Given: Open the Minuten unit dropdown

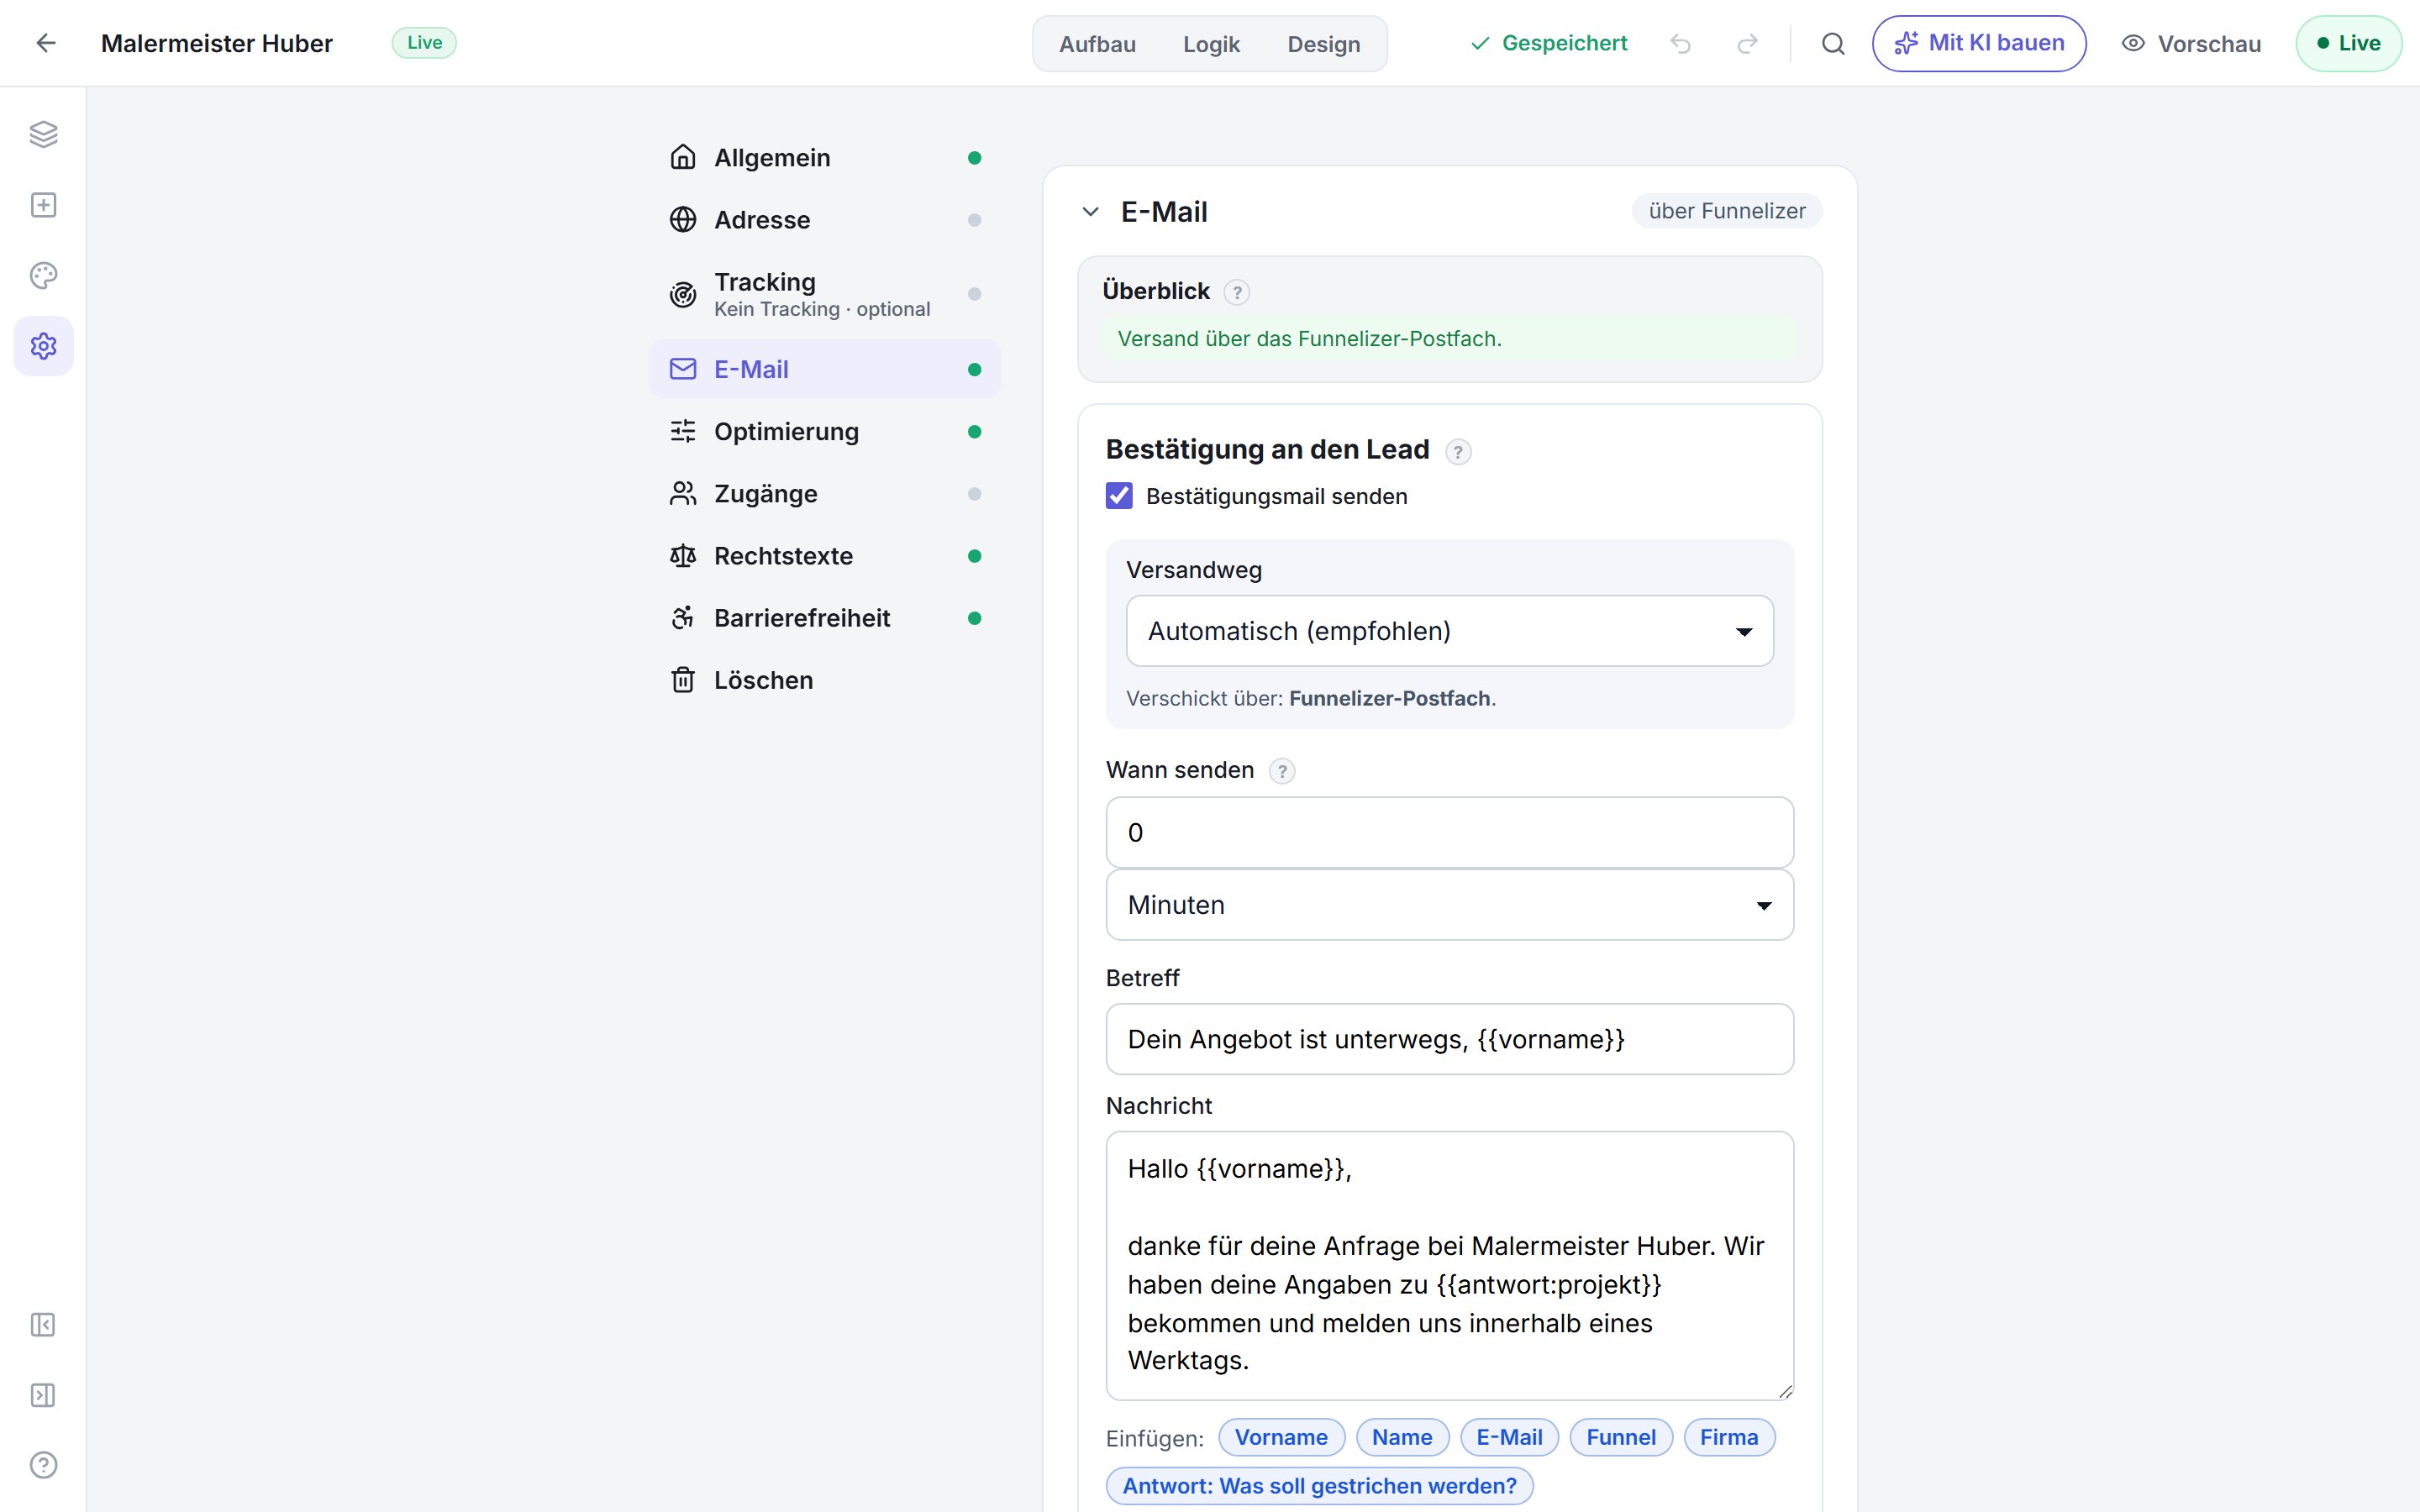Looking at the screenshot, I should click(x=1450, y=905).
